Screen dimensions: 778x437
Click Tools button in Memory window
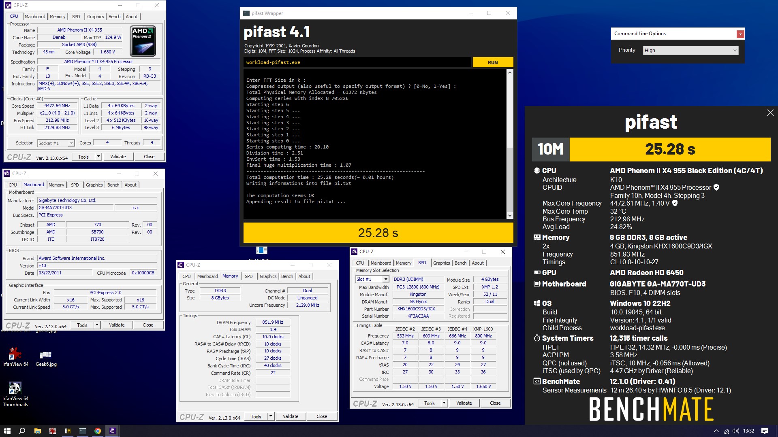(x=256, y=416)
